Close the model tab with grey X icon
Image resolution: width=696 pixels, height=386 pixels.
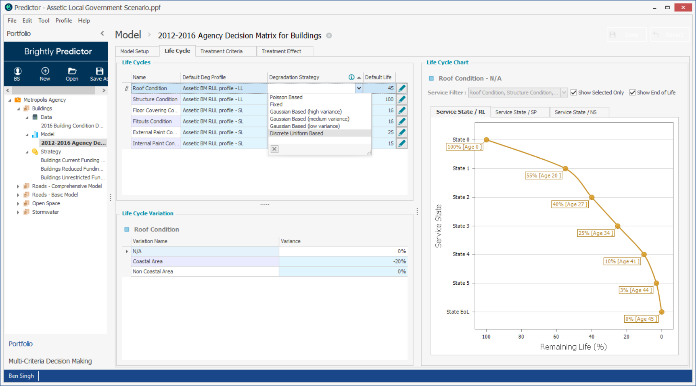tap(329, 36)
